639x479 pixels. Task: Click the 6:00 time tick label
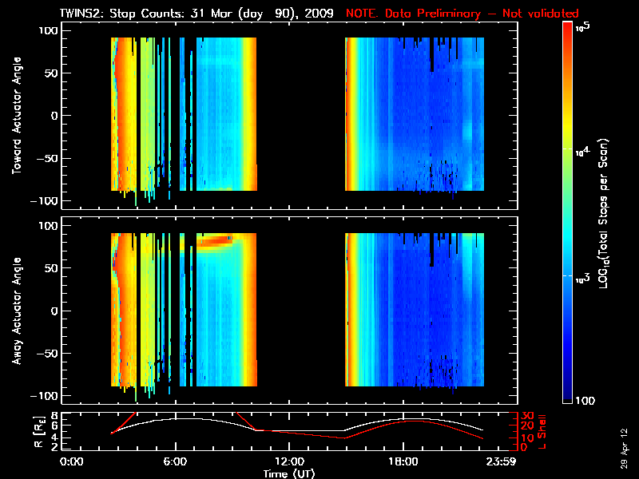pos(175,461)
